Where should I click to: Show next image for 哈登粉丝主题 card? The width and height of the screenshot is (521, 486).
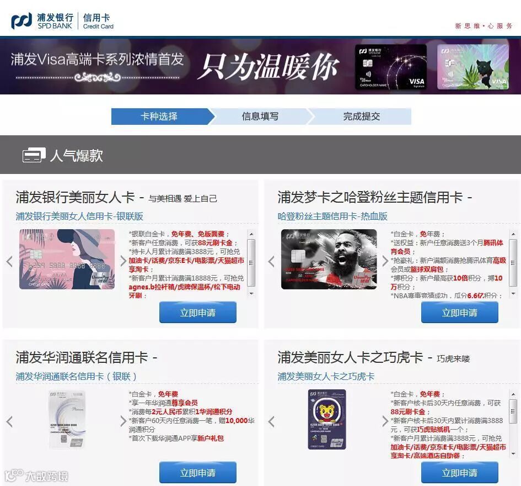coord(385,261)
